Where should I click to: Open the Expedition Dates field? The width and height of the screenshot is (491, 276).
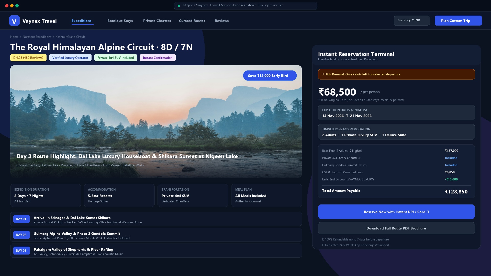pos(396,113)
